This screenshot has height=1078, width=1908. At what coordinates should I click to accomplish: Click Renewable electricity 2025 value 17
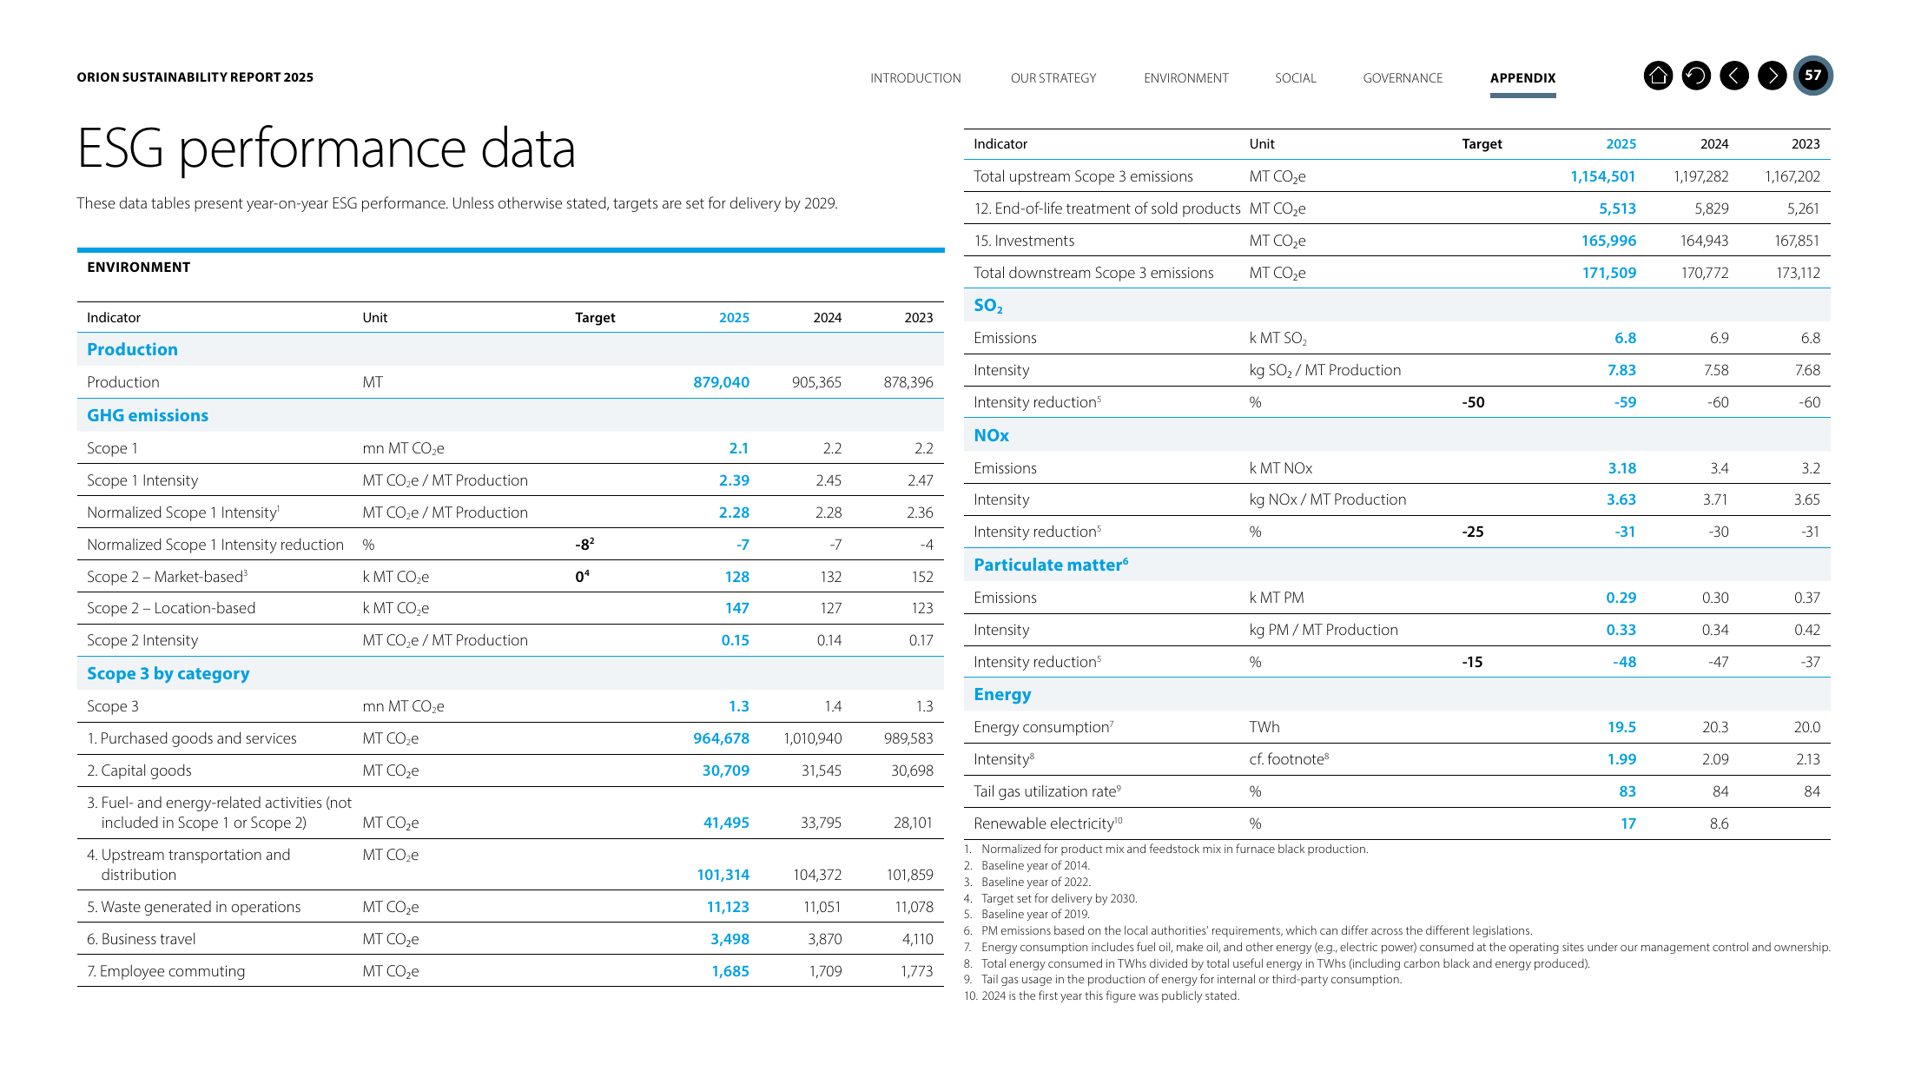pyautogui.click(x=1628, y=823)
